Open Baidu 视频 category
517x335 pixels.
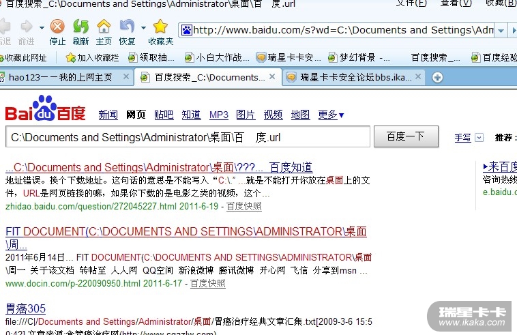point(273,115)
